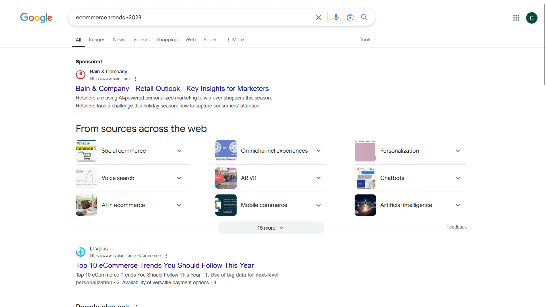The height and width of the screenshot is (307, 546).
Task: Switch to the Shopping tab
Action: [167, 40]
